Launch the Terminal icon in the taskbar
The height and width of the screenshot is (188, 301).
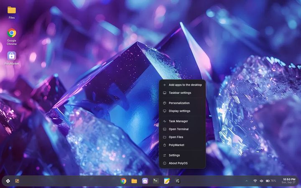(x=156, y=181)
